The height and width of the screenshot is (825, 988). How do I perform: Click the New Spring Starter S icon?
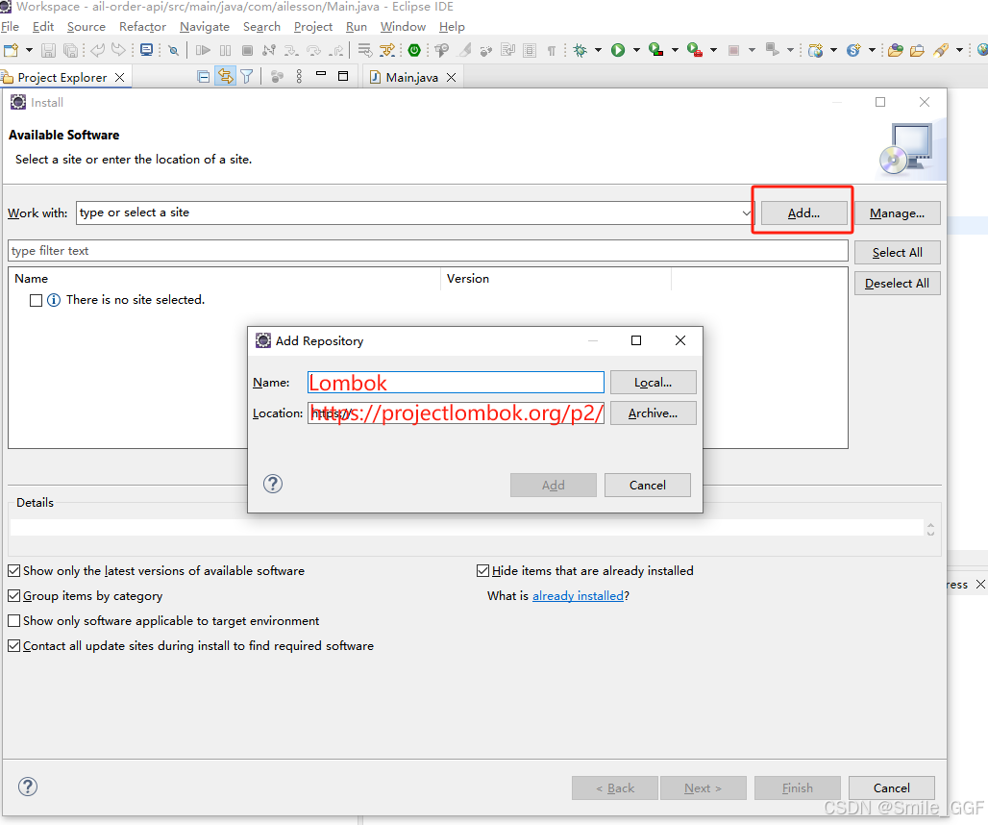853,50
